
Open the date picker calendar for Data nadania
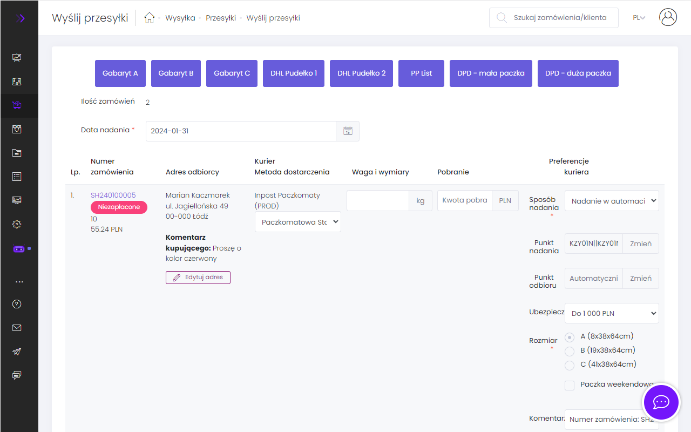tap(348, 131)
